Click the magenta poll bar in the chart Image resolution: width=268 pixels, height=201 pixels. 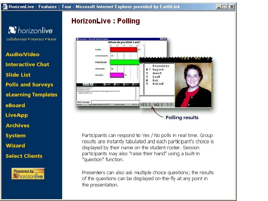pyautogui.click(x=117, y=75)
